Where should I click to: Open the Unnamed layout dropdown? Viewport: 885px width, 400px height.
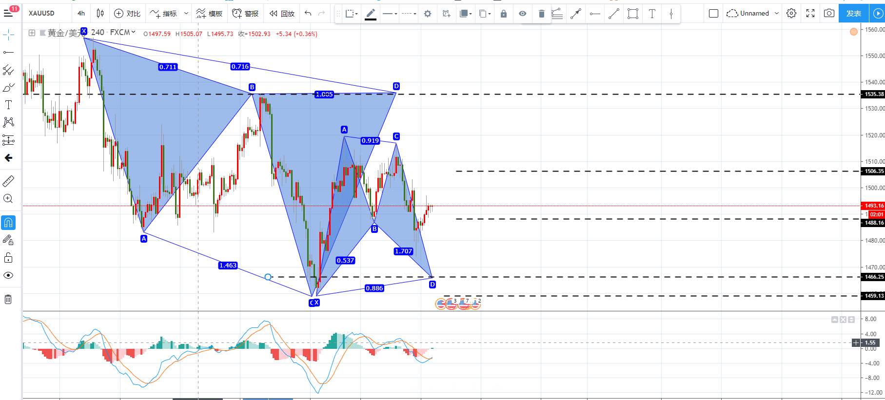pos(752,13)
